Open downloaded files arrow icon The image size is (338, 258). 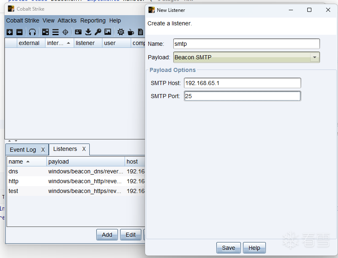[88, 32]
